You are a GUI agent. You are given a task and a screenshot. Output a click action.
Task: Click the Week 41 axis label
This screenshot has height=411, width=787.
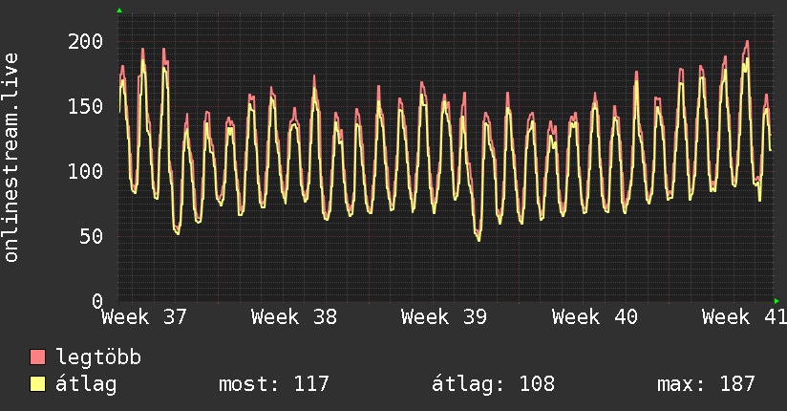(744, 317)
